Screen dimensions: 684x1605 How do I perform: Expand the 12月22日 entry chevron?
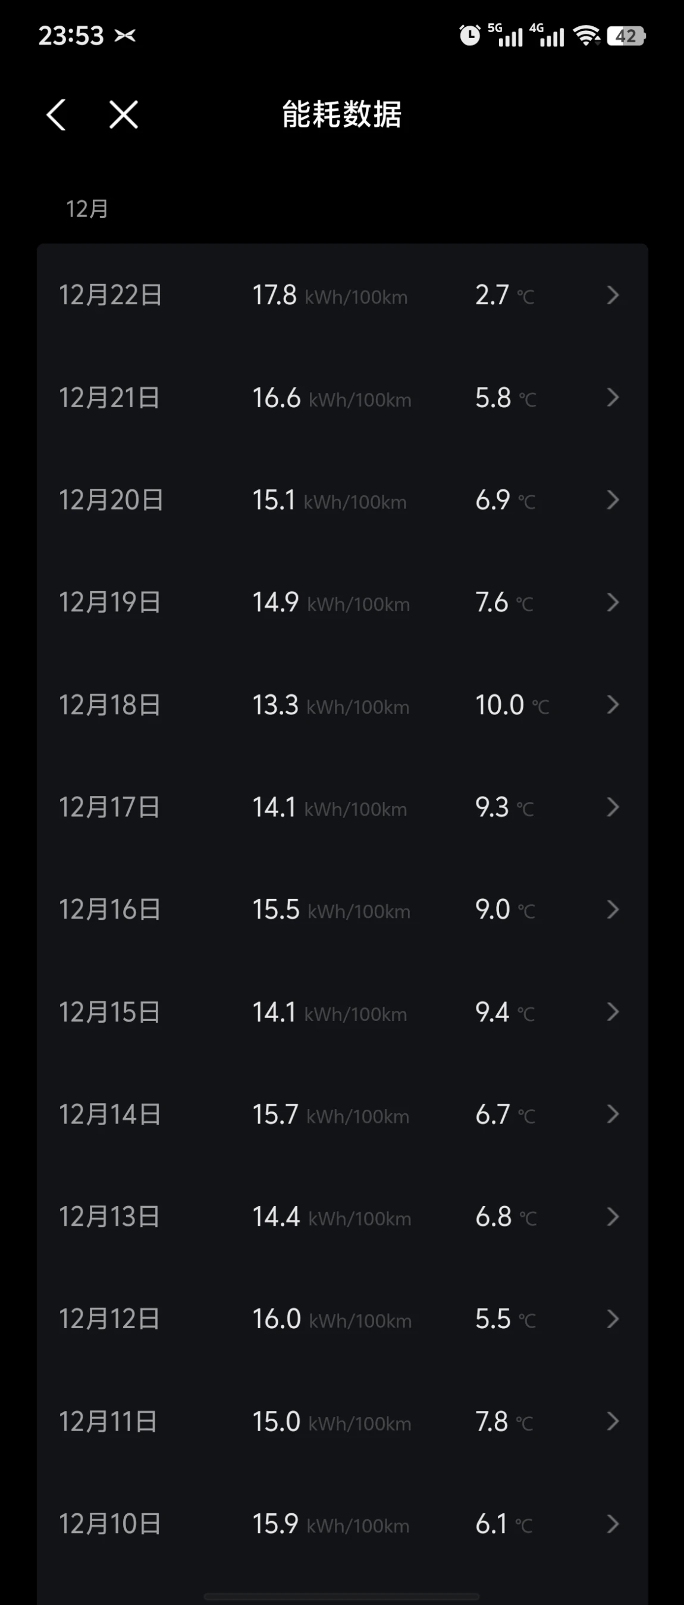(613, 295)
